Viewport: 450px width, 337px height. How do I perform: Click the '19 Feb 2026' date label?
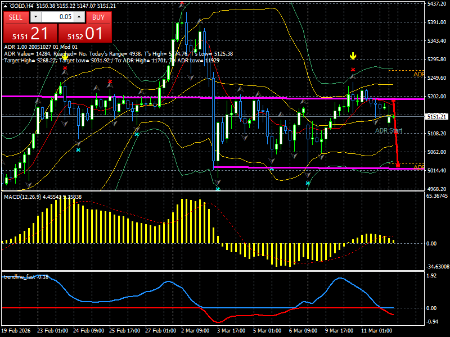(x=16, y=330)
